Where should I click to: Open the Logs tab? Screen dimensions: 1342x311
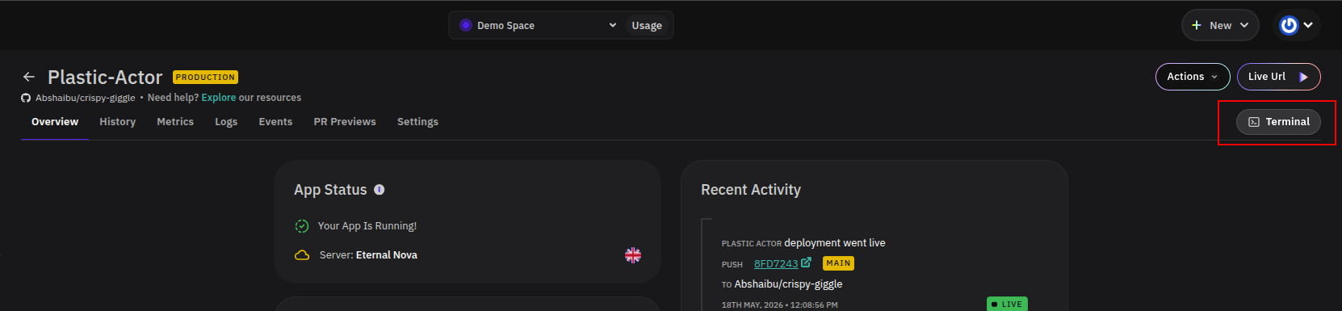[x=226, y=122]
